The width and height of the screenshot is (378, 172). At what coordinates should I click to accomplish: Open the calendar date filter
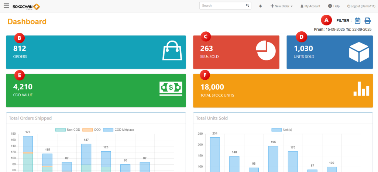click(x=357, y=21)
